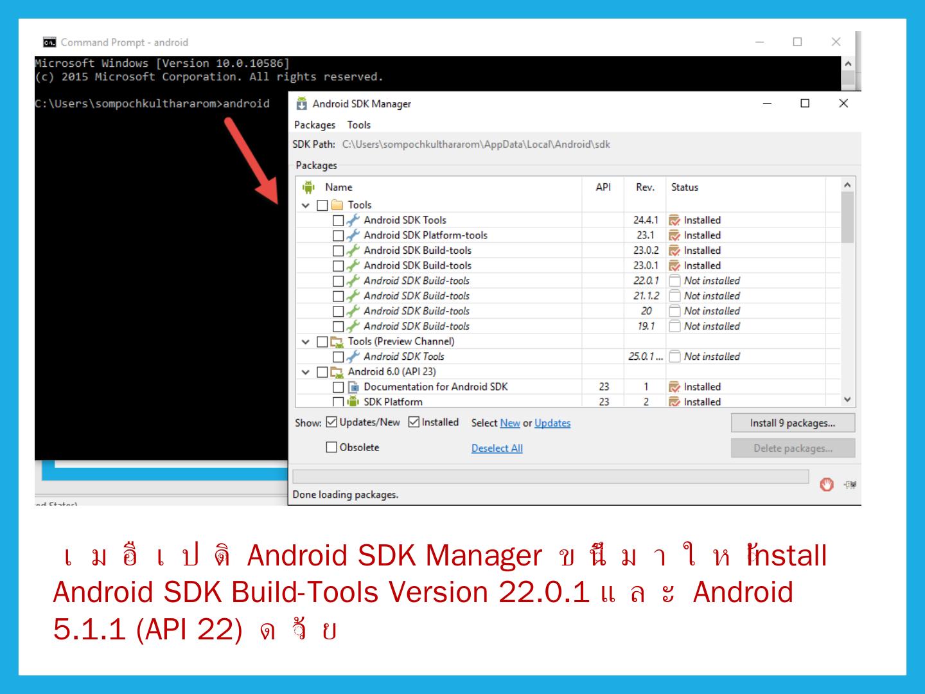Click the Install 9 packages button
Image resolution: width=925 pixels, height=694 pixels.
click(792, 423)
